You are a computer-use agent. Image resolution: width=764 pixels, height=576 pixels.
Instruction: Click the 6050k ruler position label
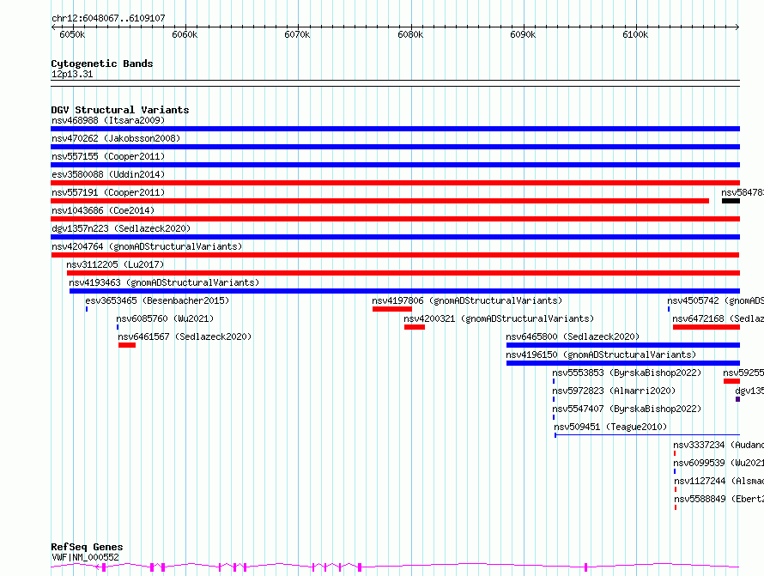click(x=72, y=34)
